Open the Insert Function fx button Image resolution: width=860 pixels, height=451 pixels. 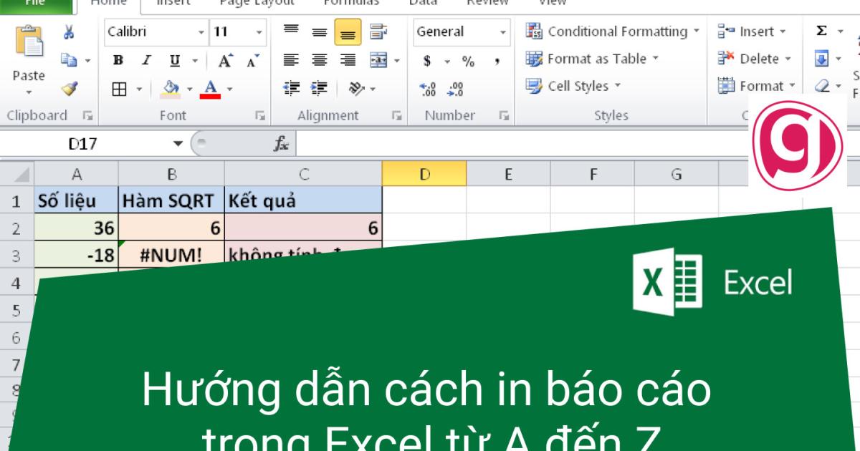(282, 142)
